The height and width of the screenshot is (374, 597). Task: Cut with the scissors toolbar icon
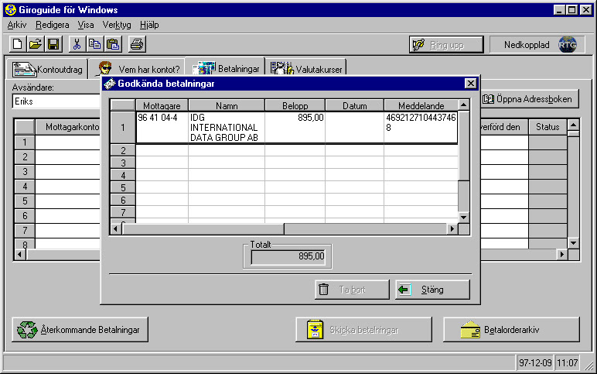click(x=77, y=44)
